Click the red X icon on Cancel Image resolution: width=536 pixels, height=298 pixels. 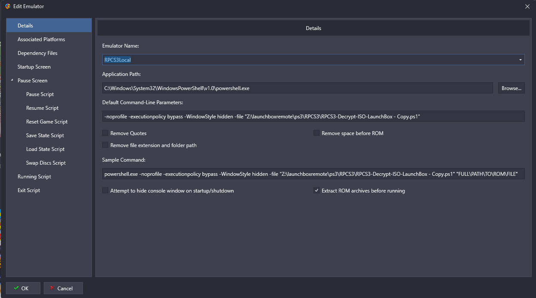pos(52,288)
